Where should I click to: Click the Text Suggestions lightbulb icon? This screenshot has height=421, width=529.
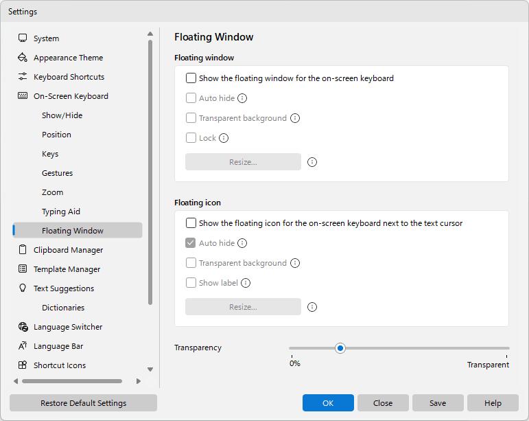pyautogui.click(x=23, y=288)
